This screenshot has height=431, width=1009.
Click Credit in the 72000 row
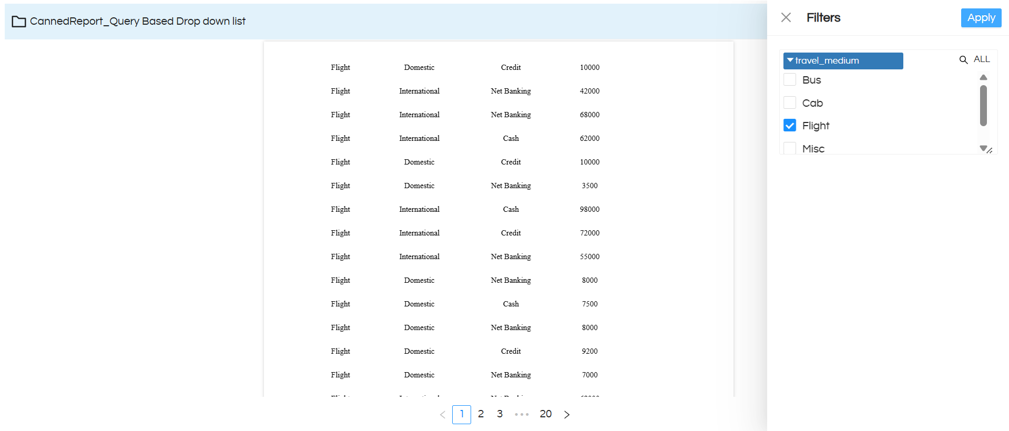tap(511, 233)
